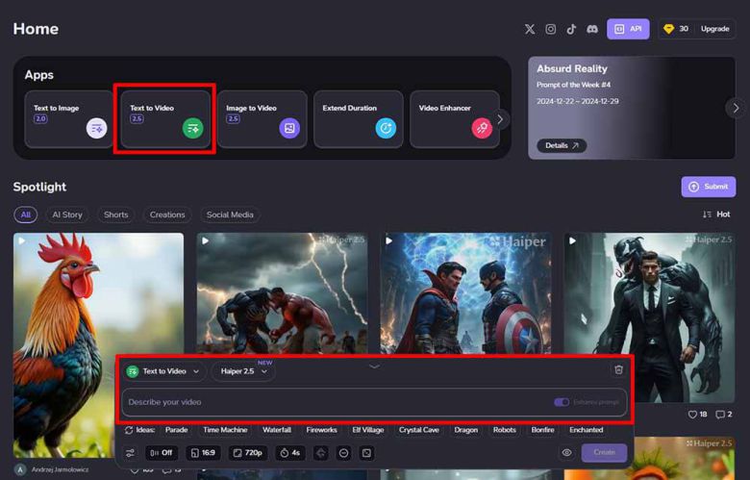Click the Upgrade button
This screenshot has width=750, height=480.
(x=714, y=29)
